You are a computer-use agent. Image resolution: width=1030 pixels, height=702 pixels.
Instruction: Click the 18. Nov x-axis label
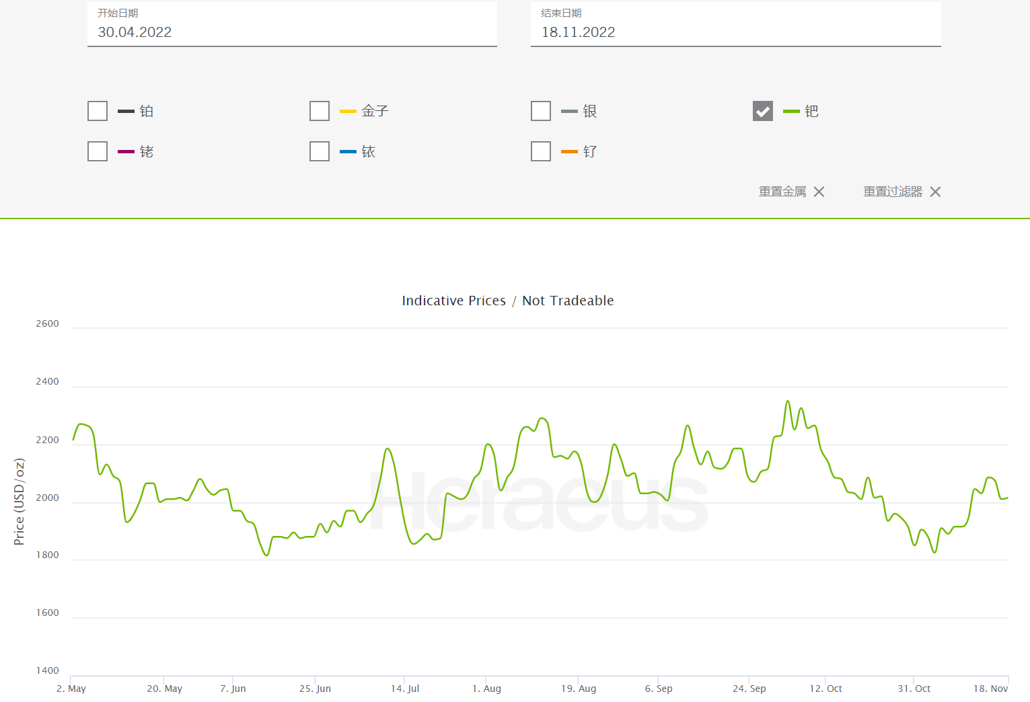(x=990, y=689)
